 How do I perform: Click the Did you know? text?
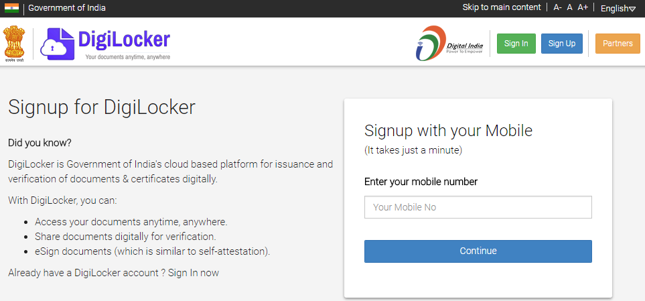click(x=40, y=143)
